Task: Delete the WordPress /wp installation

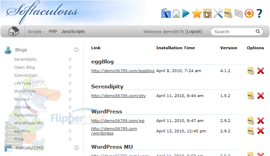Action: pos(261,121)
